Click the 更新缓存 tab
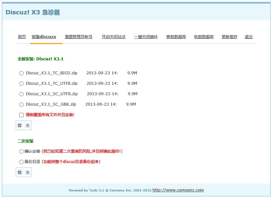Viewport: 271px width, 197px height. (x=229, y=37)
